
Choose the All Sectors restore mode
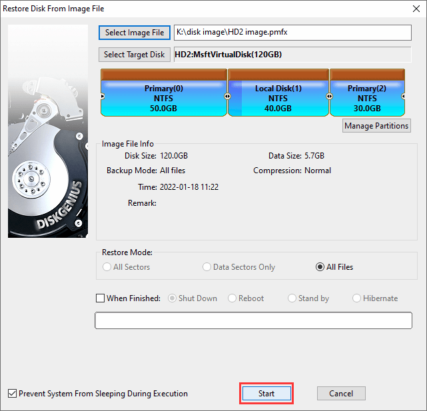click(107, 267)
